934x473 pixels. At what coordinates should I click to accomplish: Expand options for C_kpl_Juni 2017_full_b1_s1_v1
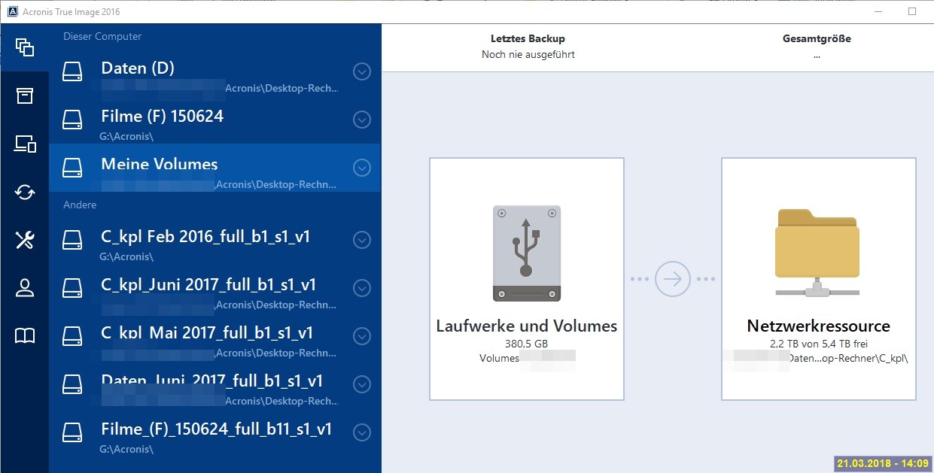click(362, 288)
